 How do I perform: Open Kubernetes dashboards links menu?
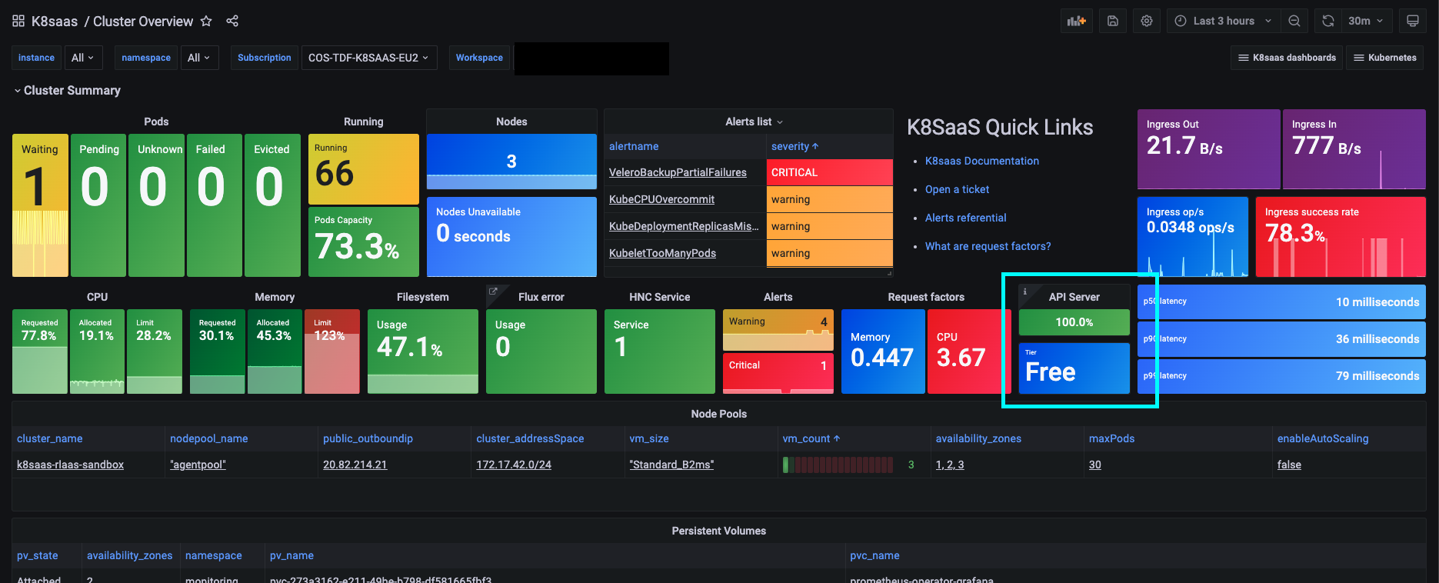(x=1385, y=58)
